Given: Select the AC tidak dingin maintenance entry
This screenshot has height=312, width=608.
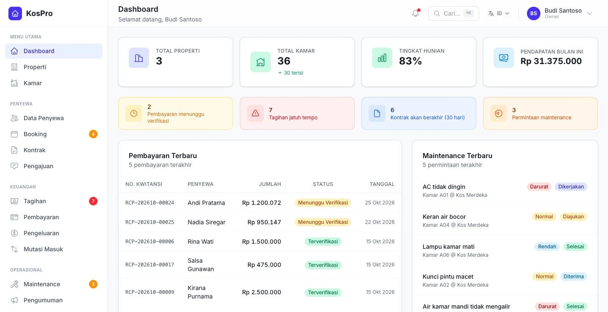Looking at the screenshot, I should coord(505,191).
